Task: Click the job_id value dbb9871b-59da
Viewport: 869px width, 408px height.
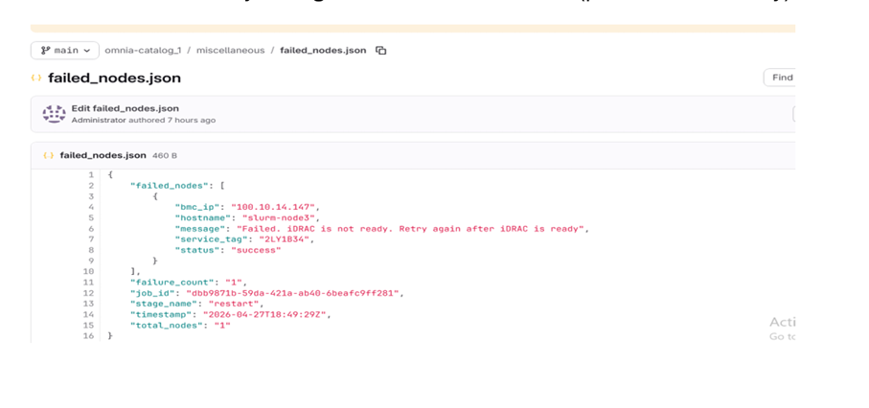Action: tap(292, 293)
